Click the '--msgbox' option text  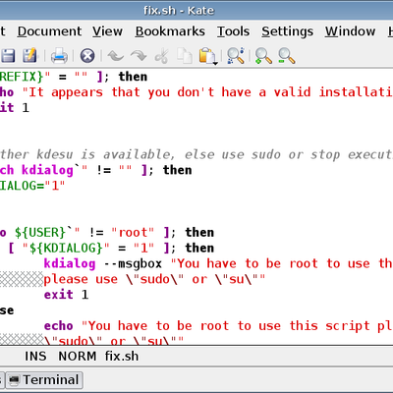click(133, 264)
